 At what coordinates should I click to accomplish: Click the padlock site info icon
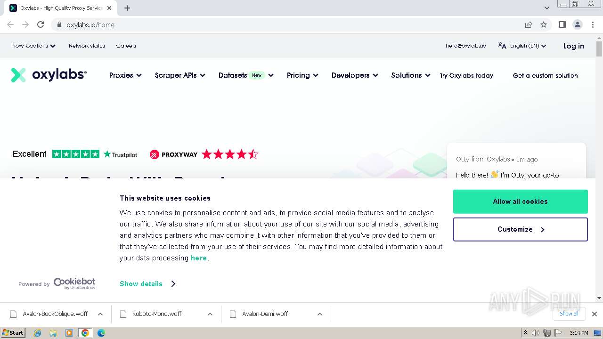59,24
